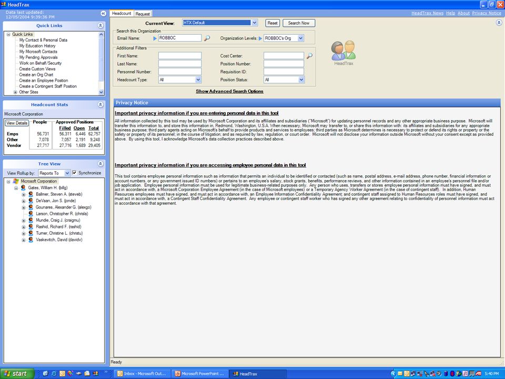Open Internet Explorer from the quick launch bar
505x379 pixels.
click(54, 374)
